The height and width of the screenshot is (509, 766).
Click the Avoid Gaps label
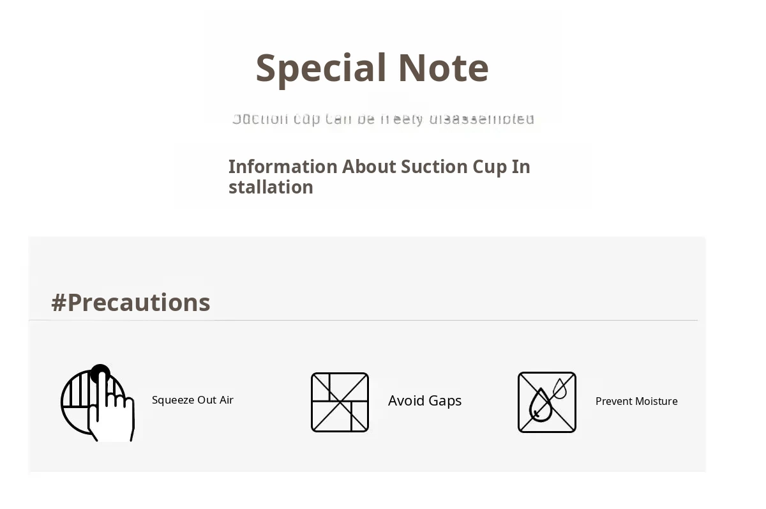tap(424, 400)
